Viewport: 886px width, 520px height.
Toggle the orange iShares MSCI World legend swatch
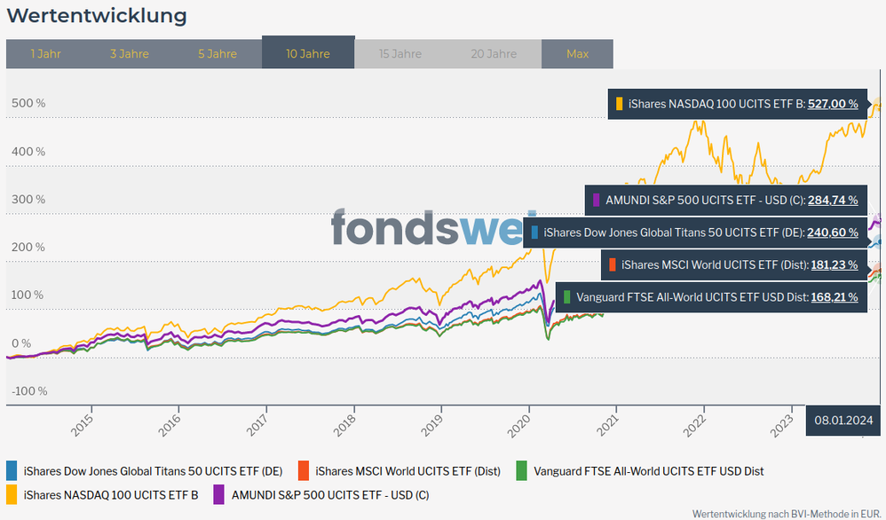tap(305, 471)
